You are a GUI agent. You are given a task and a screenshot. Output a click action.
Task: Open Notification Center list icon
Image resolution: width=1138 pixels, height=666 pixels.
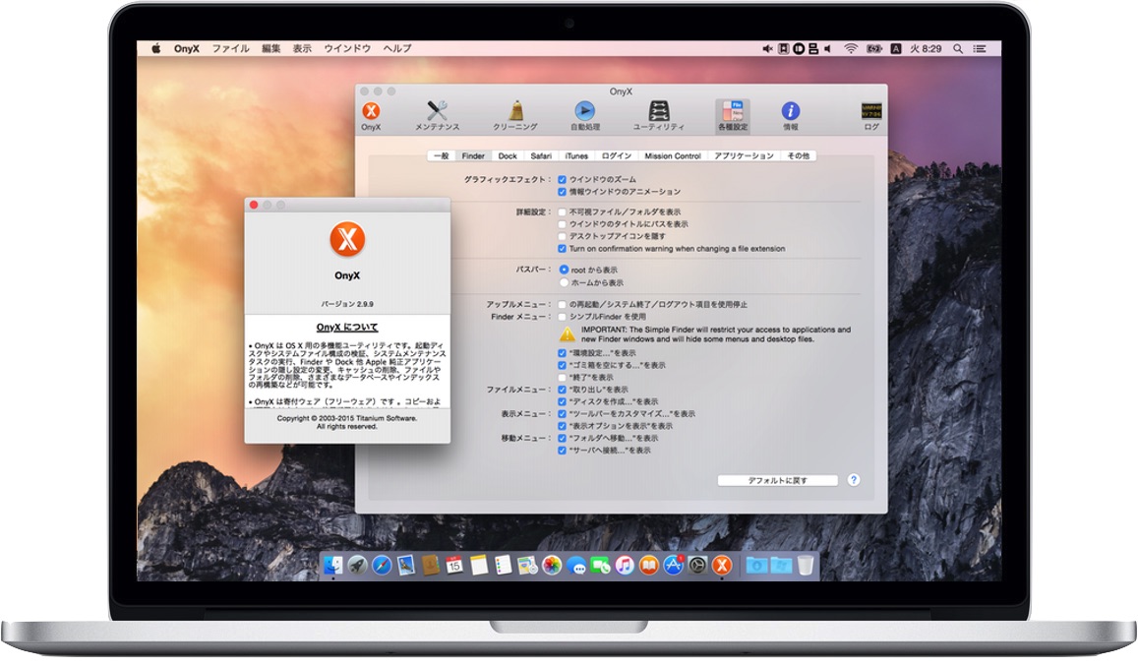(x=980, y=48)
